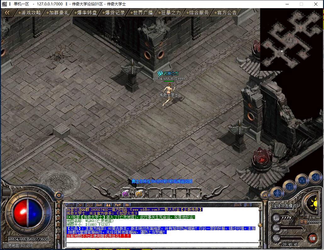Click the golden chat scrollbar knob
This screenshot has width=324, height=250.
[260, 225]
